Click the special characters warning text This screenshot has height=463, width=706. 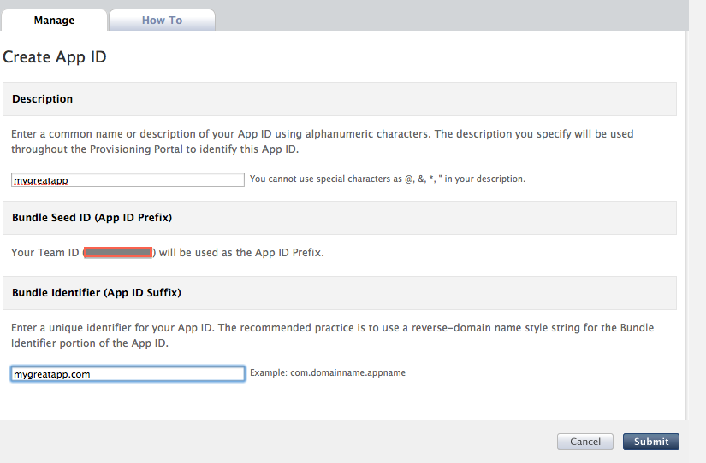point(387,179)
